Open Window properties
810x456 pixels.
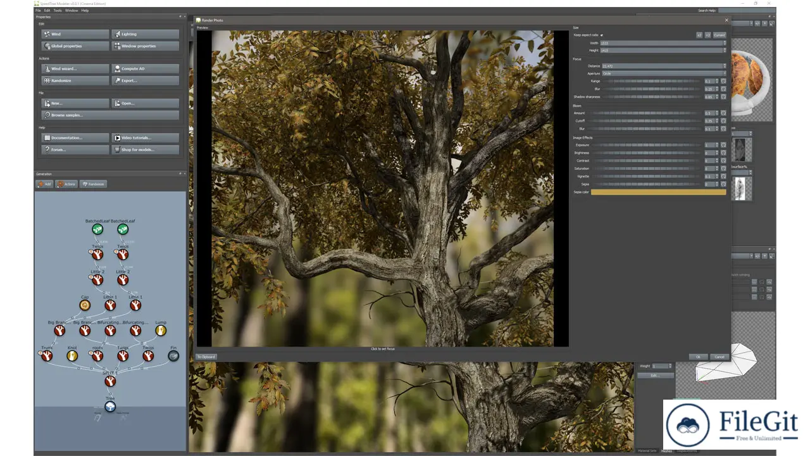pos(146,46)
